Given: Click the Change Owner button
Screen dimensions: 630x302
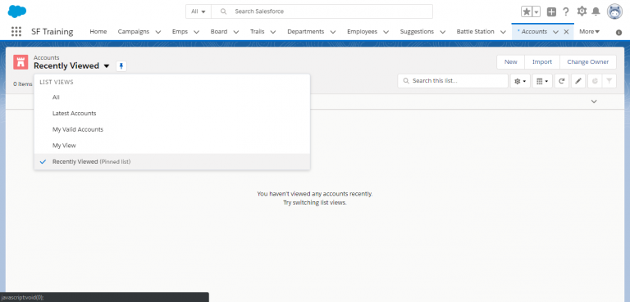Looking at the screenshot, I should pyautogui.click(x=588, y=61).
